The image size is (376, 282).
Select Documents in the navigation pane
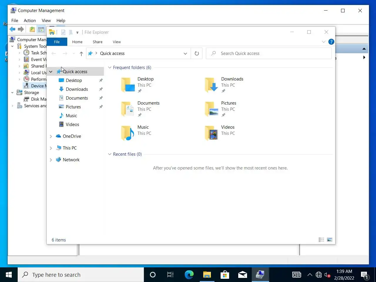(77, 98)
